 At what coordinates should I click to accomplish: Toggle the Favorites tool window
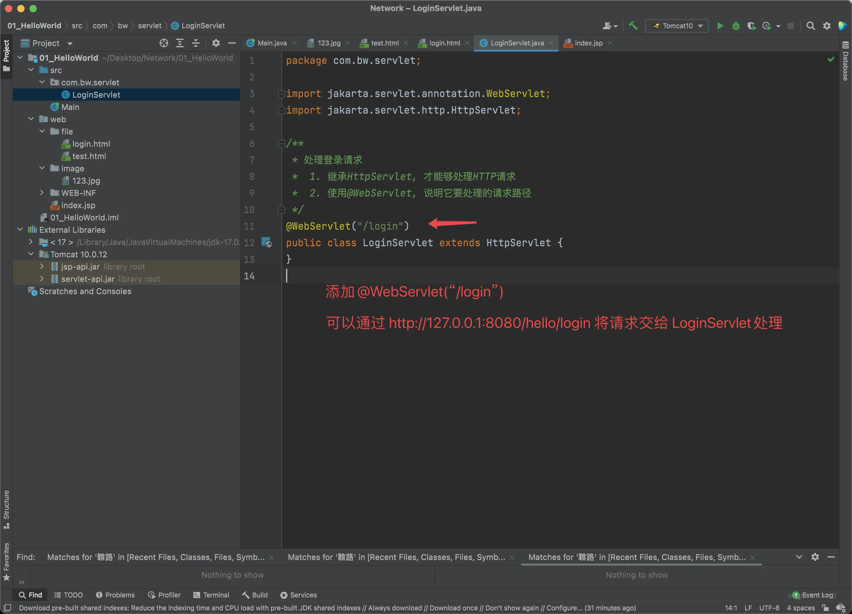pyautogui.click(x=6, y=562)
